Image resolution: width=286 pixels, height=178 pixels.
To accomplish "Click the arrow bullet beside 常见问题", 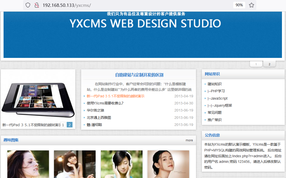I will [206, 113].
